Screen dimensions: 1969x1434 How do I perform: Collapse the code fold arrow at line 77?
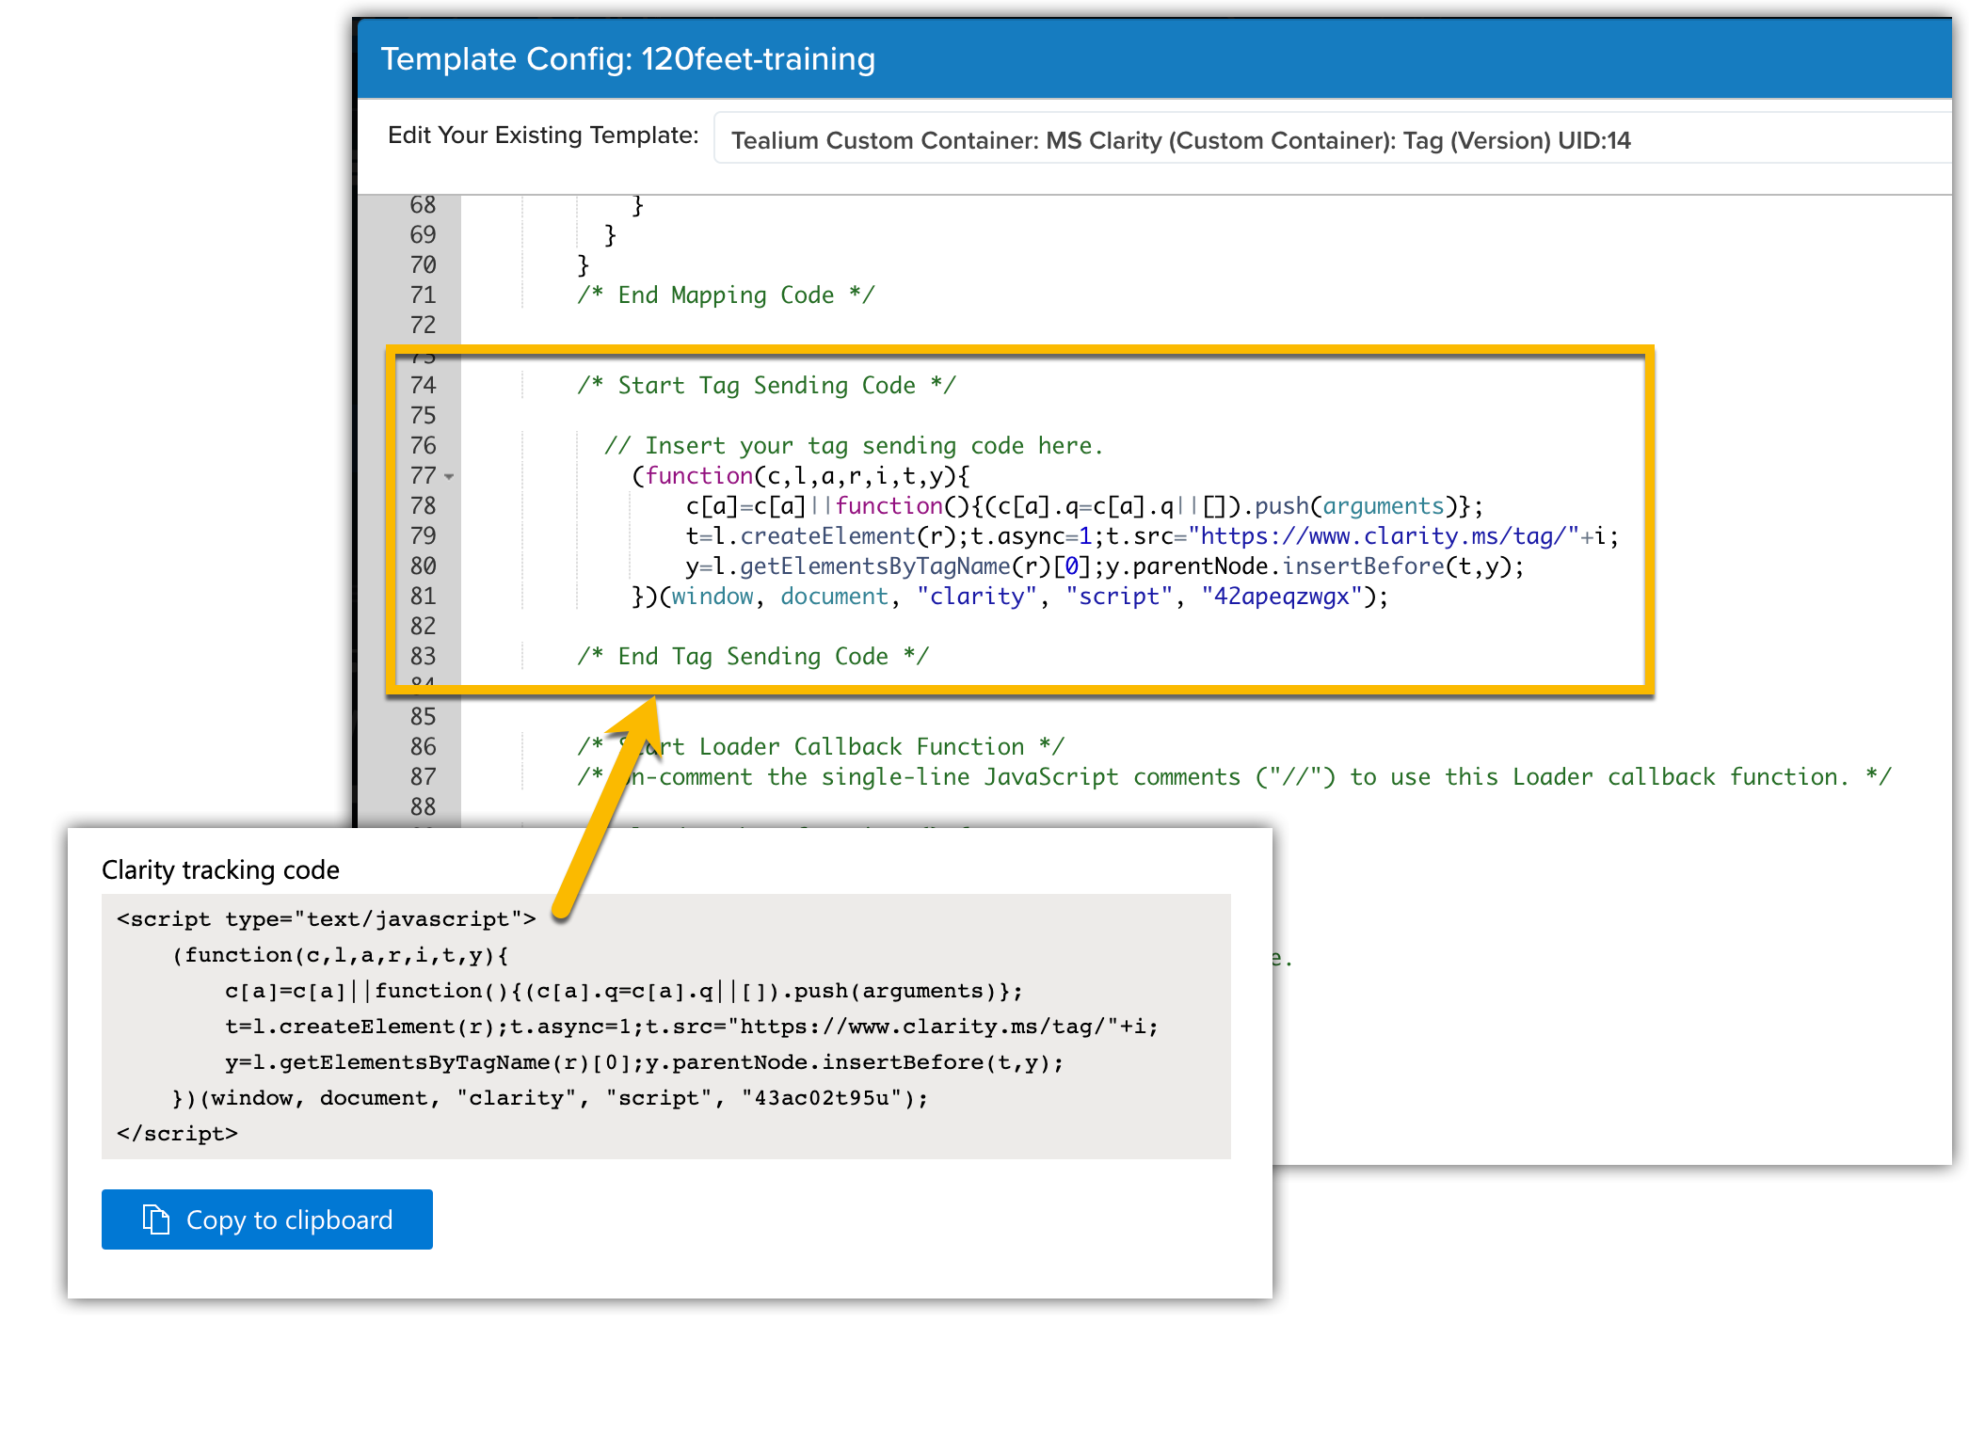point(450,477)
